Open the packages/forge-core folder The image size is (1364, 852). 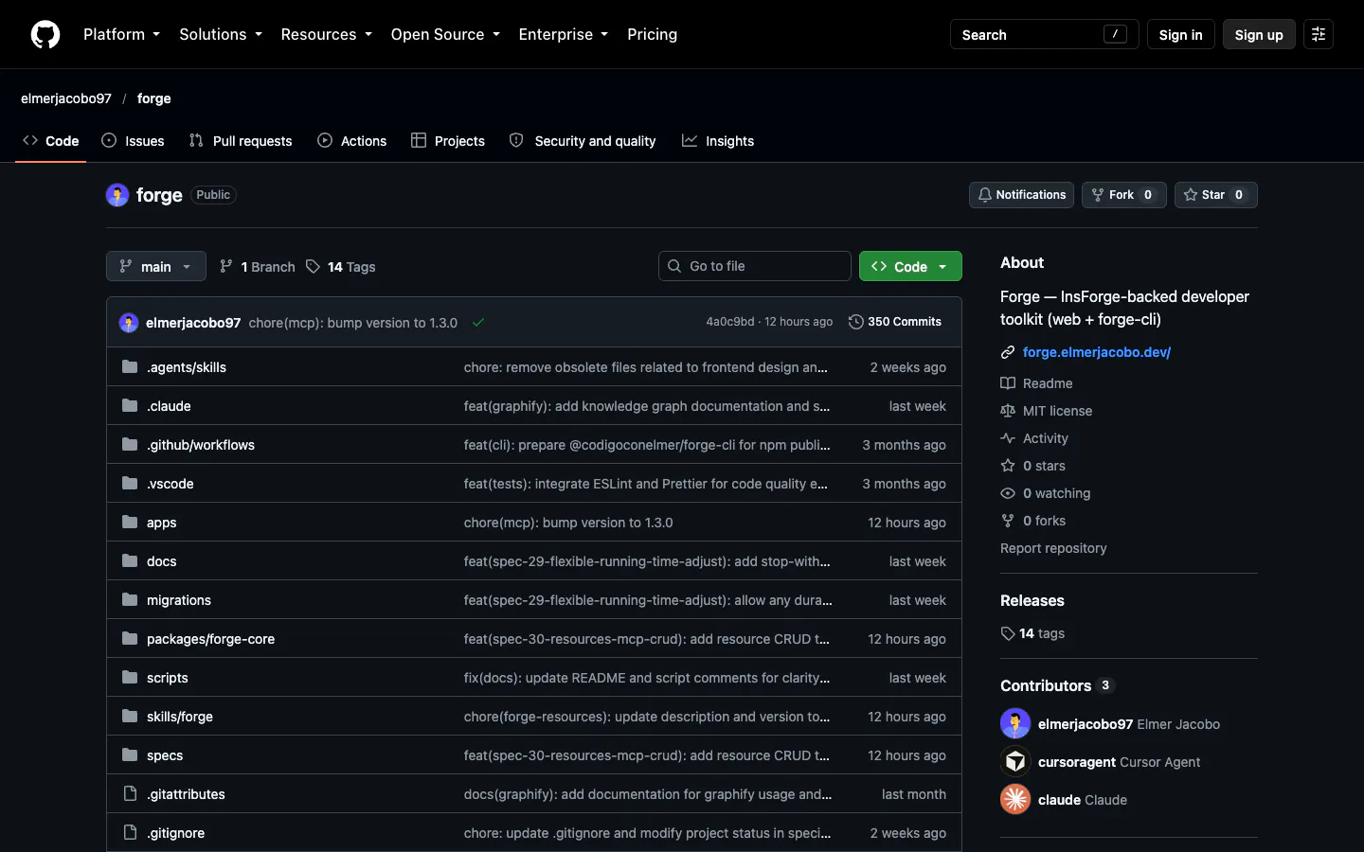tap(210, 639)
